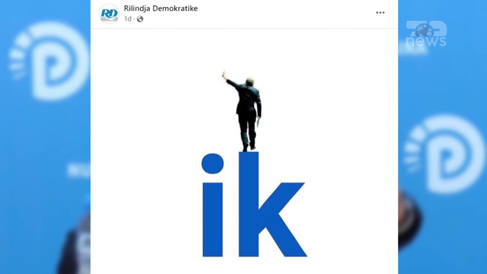Click the paper held in man's lowered hand
The height and width of the screenshot is (274, 487).
258,123
